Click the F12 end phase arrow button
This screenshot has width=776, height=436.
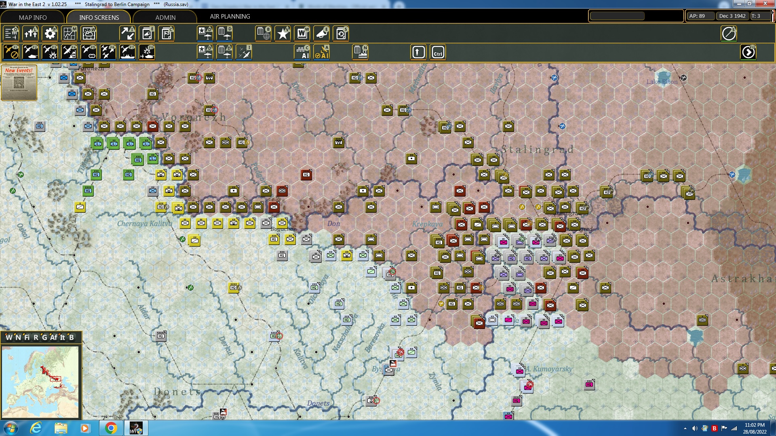click(x=748, y=52)
